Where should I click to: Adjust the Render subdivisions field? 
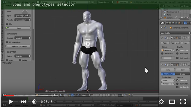(x=168, y=84)
